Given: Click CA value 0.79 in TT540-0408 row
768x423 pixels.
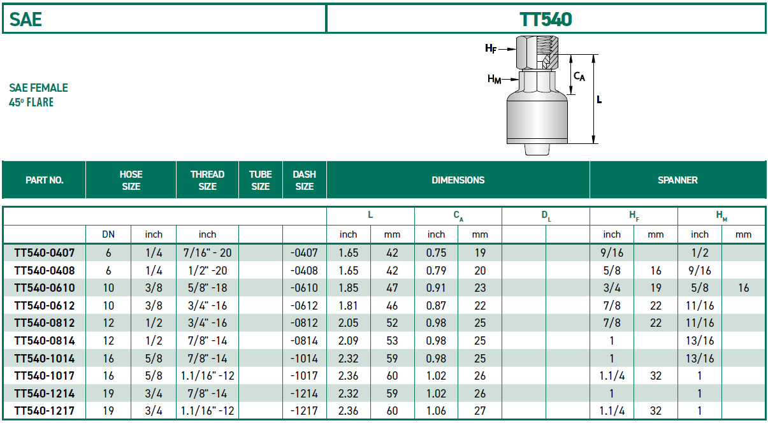Looking at the screenshot, I should [x=436, y=271].
